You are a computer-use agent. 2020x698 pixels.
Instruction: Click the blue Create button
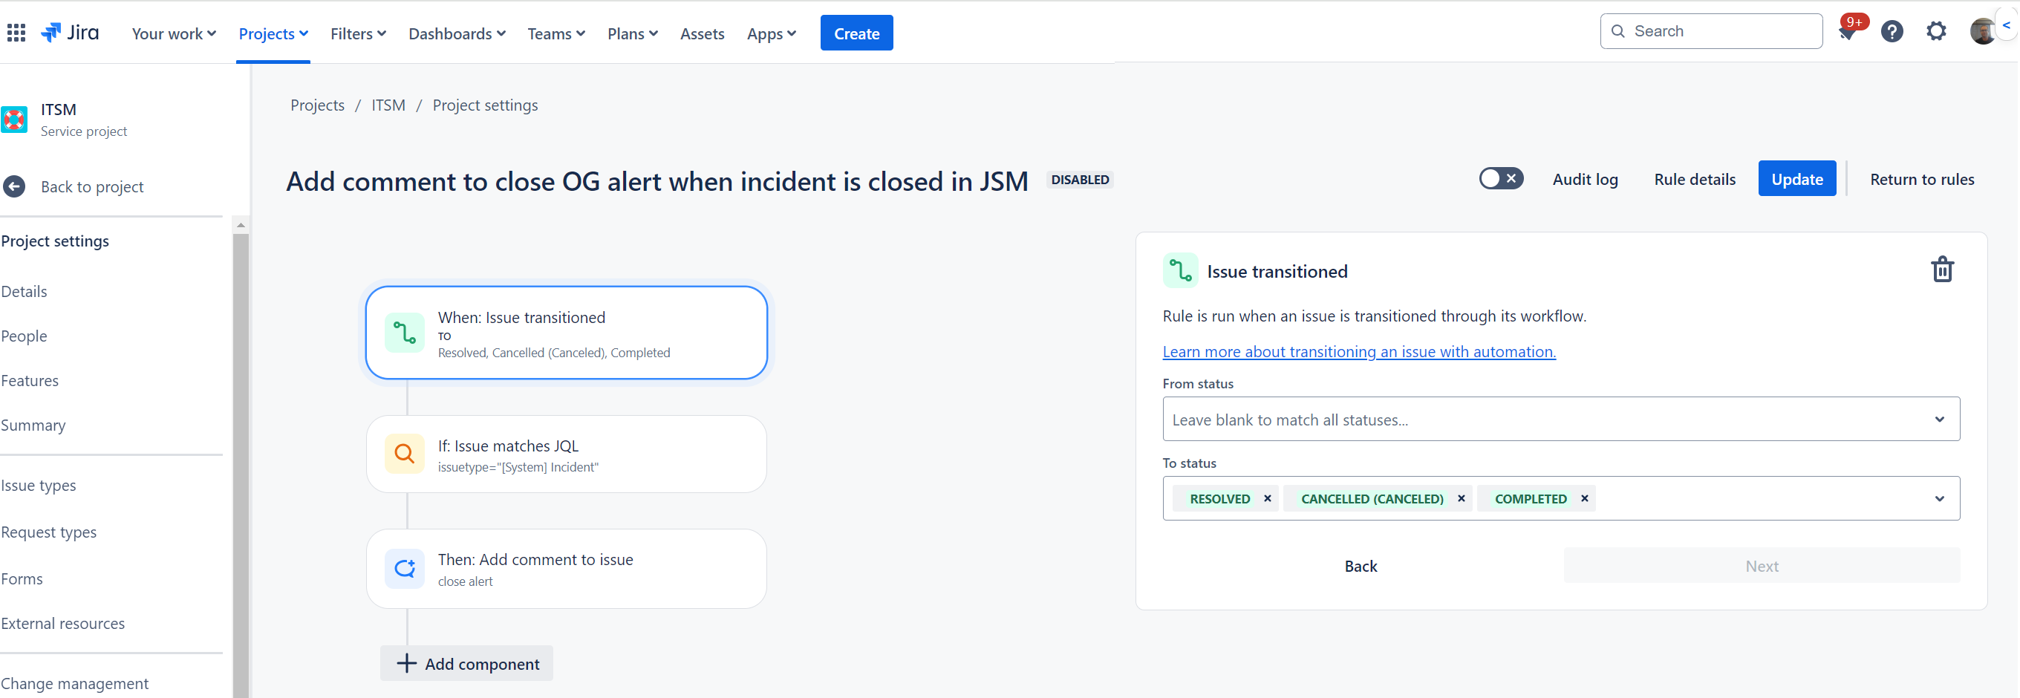coord(856,33)
